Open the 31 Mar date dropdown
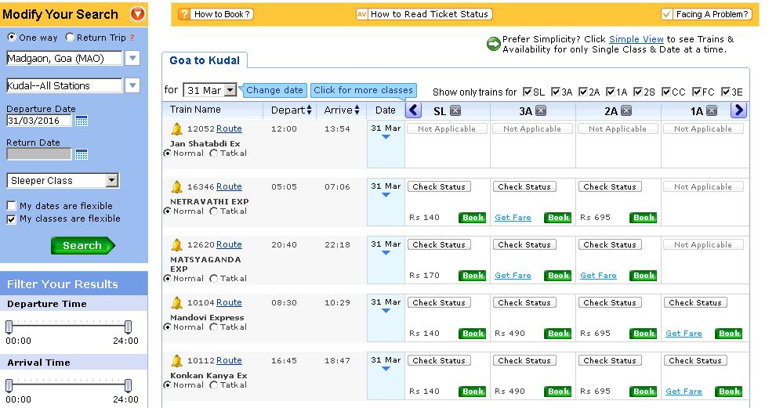Viewport: 776px width, 408px height. click(230, 91)
